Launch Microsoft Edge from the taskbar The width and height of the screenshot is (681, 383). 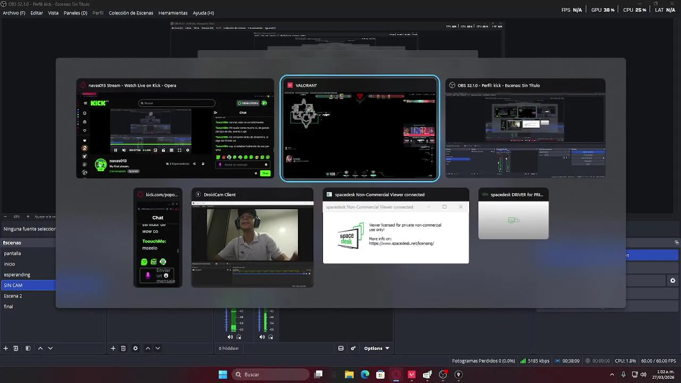365,374
